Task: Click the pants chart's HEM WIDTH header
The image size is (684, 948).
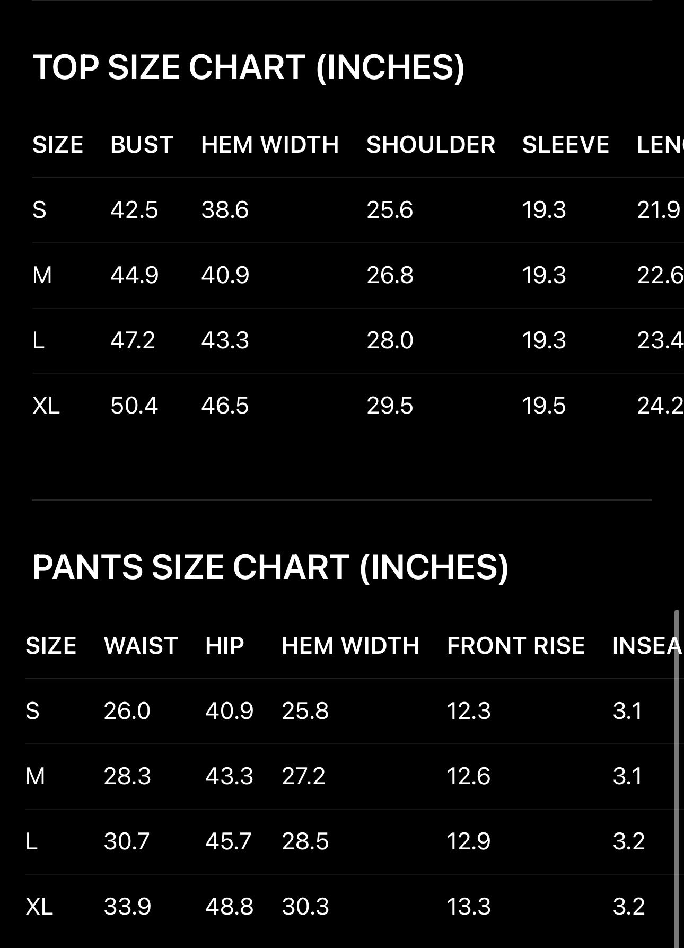Action: tap(350, 646)
